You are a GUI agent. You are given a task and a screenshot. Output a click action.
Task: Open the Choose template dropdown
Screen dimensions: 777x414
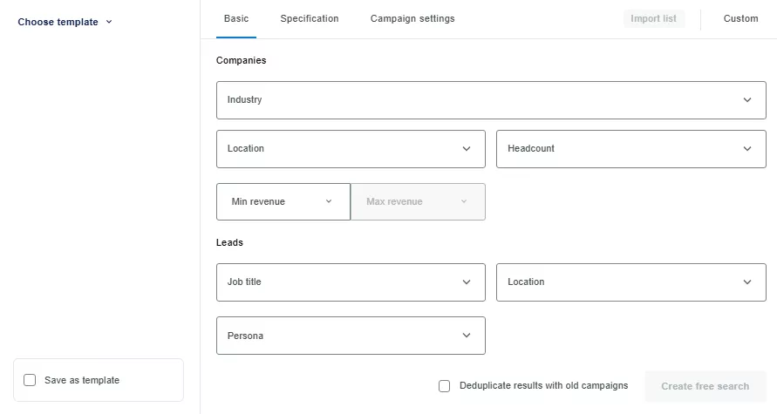tap(65, 22)
